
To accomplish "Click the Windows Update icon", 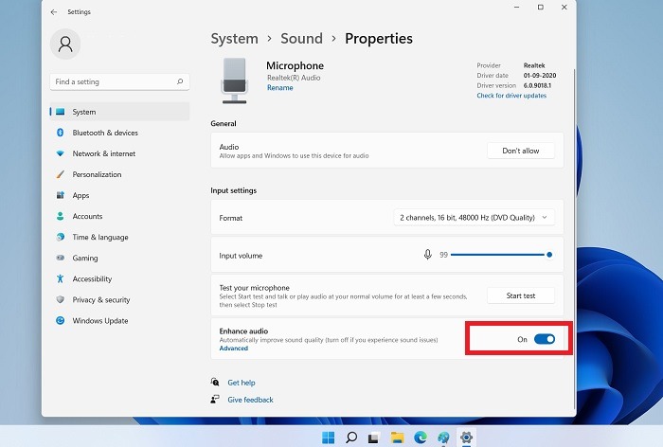I will pos(60,320).
